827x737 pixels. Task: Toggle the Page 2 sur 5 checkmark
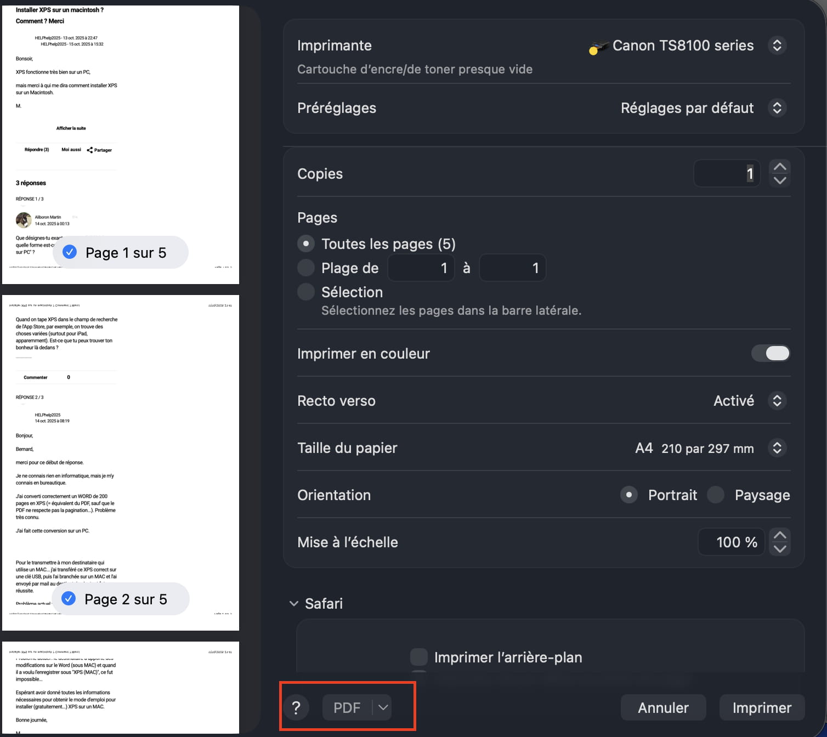pyautogui.click(x=69, y=599)
